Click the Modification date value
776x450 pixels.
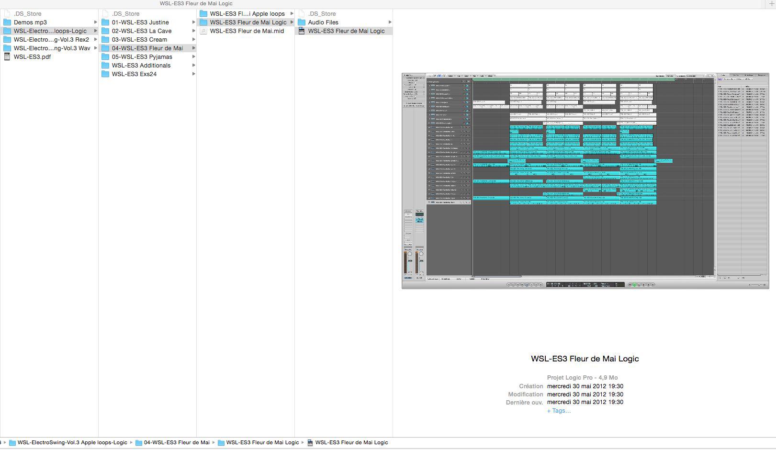[585, 394]
